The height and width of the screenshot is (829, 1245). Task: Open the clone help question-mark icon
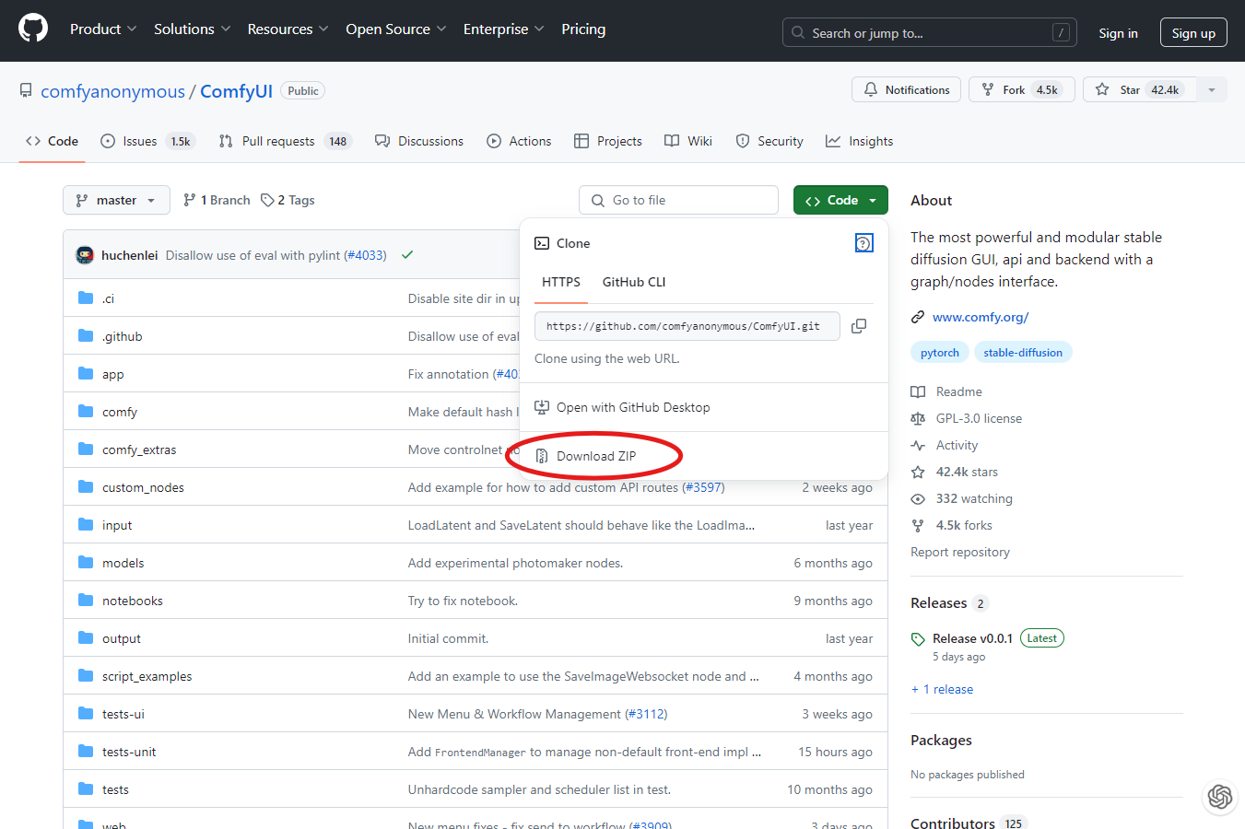[863, 243]
